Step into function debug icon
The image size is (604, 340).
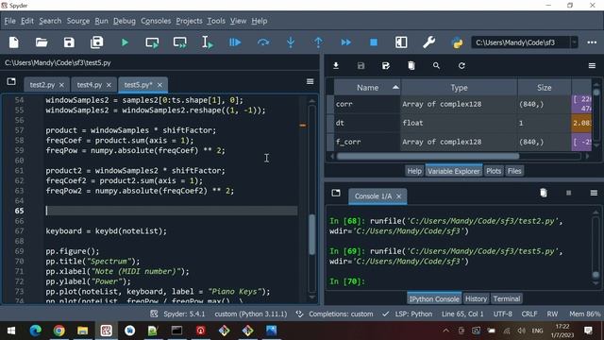(291, 42)
